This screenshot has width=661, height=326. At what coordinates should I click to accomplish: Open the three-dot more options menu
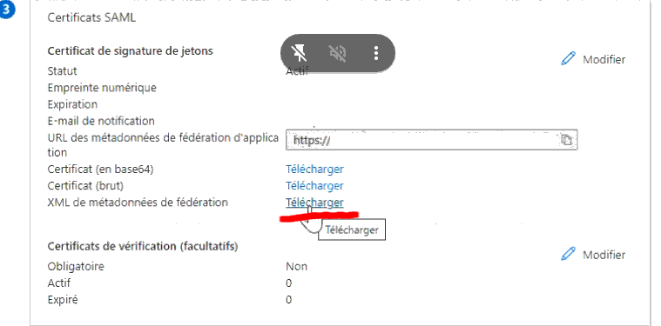[x=376, y=53]
